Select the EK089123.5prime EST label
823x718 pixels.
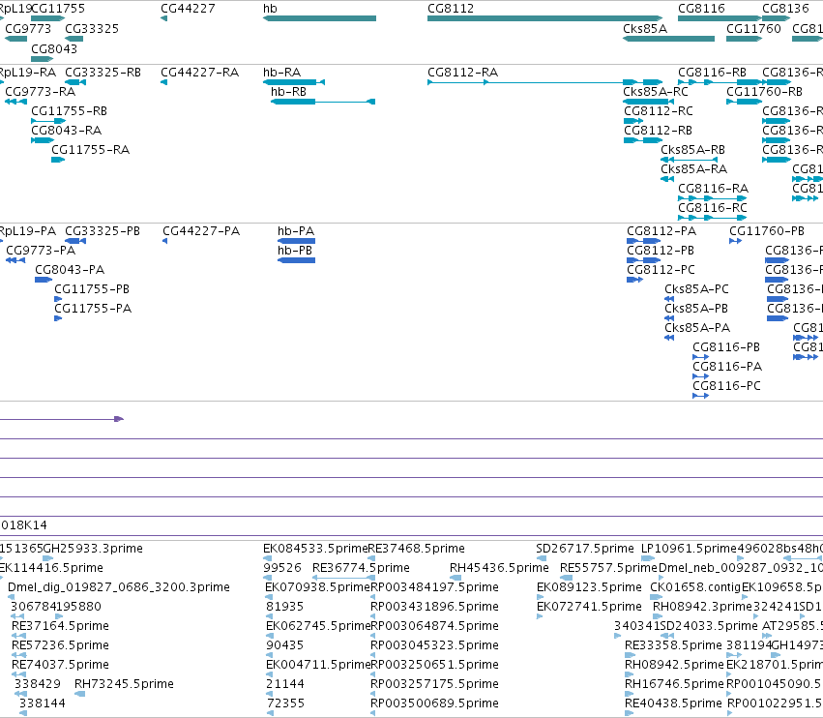tap(589, 586)
